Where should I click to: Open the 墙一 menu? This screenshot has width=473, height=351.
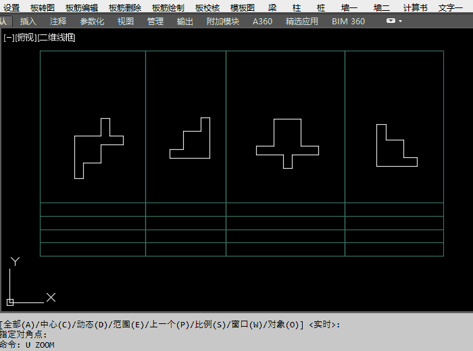click(x=349, y=7)
